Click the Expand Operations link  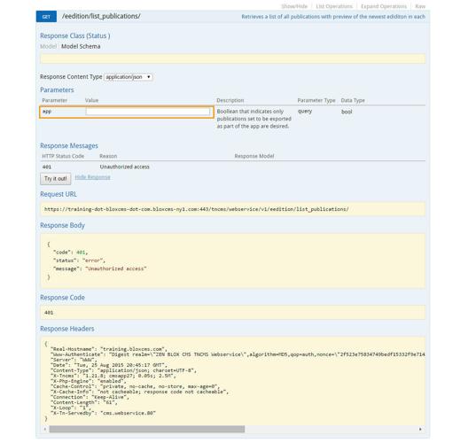pyautogui.click(x=384, y=6)
